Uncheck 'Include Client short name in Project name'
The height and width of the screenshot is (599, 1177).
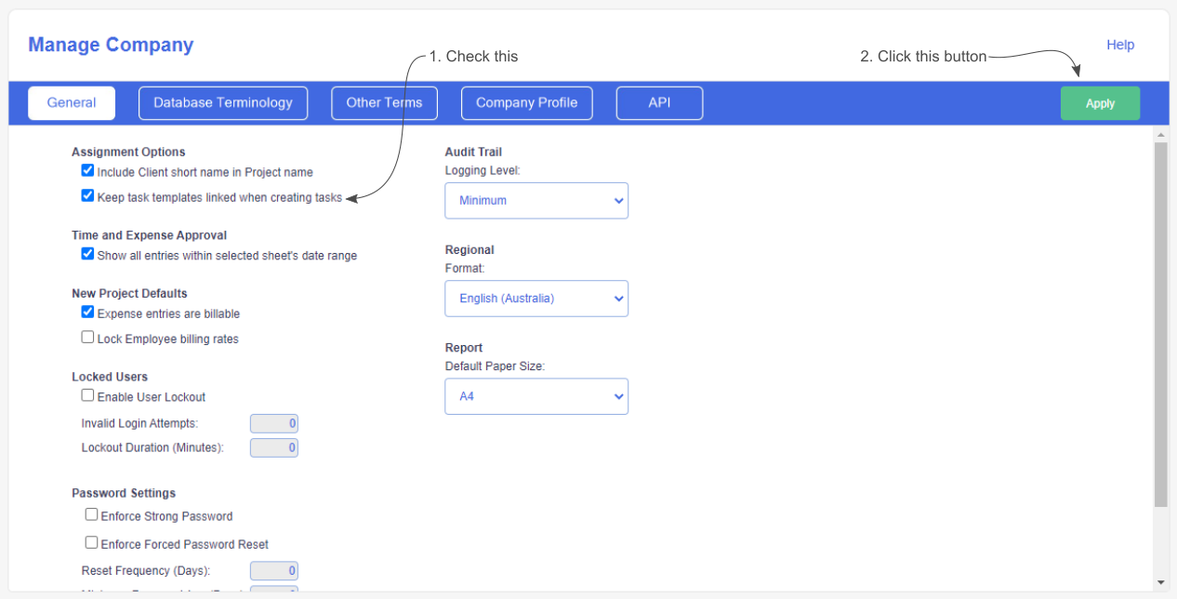click(87, 170)
